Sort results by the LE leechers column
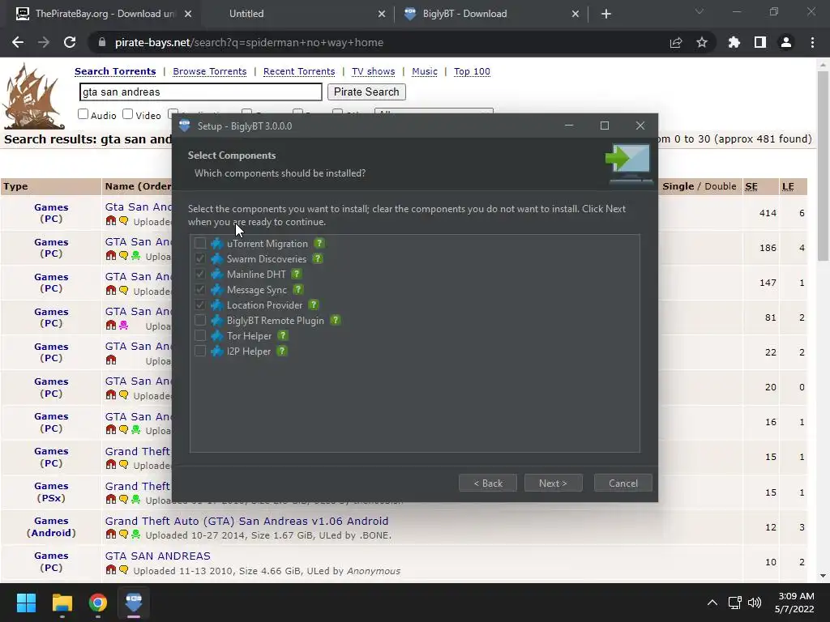830x622 pixels. pos(788,186)
